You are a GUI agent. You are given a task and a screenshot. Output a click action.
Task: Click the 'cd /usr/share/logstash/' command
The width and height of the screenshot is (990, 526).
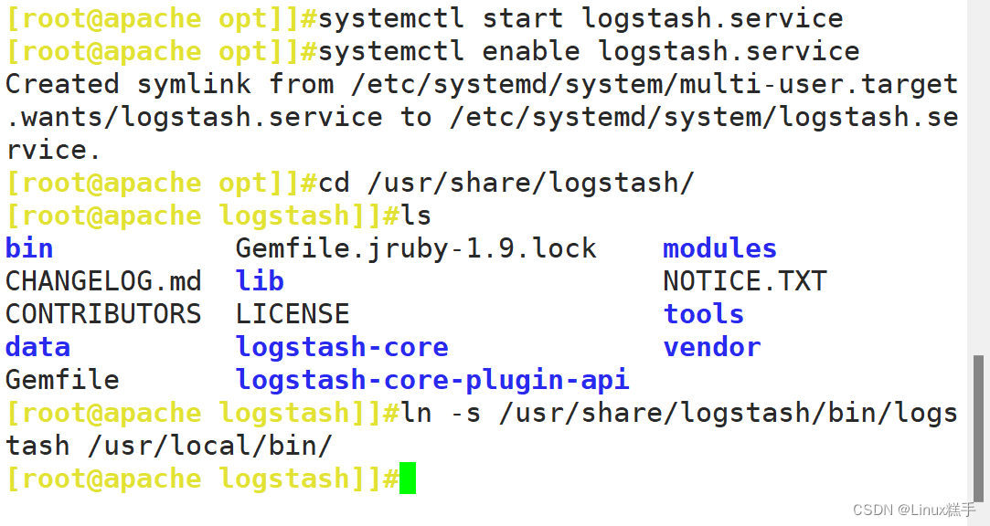506,183
